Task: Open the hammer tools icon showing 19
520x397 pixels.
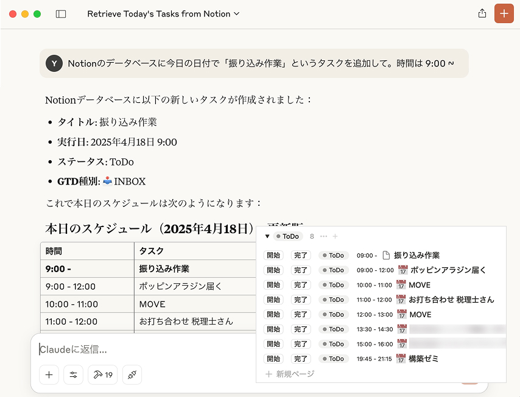Action: pos(102,375)
